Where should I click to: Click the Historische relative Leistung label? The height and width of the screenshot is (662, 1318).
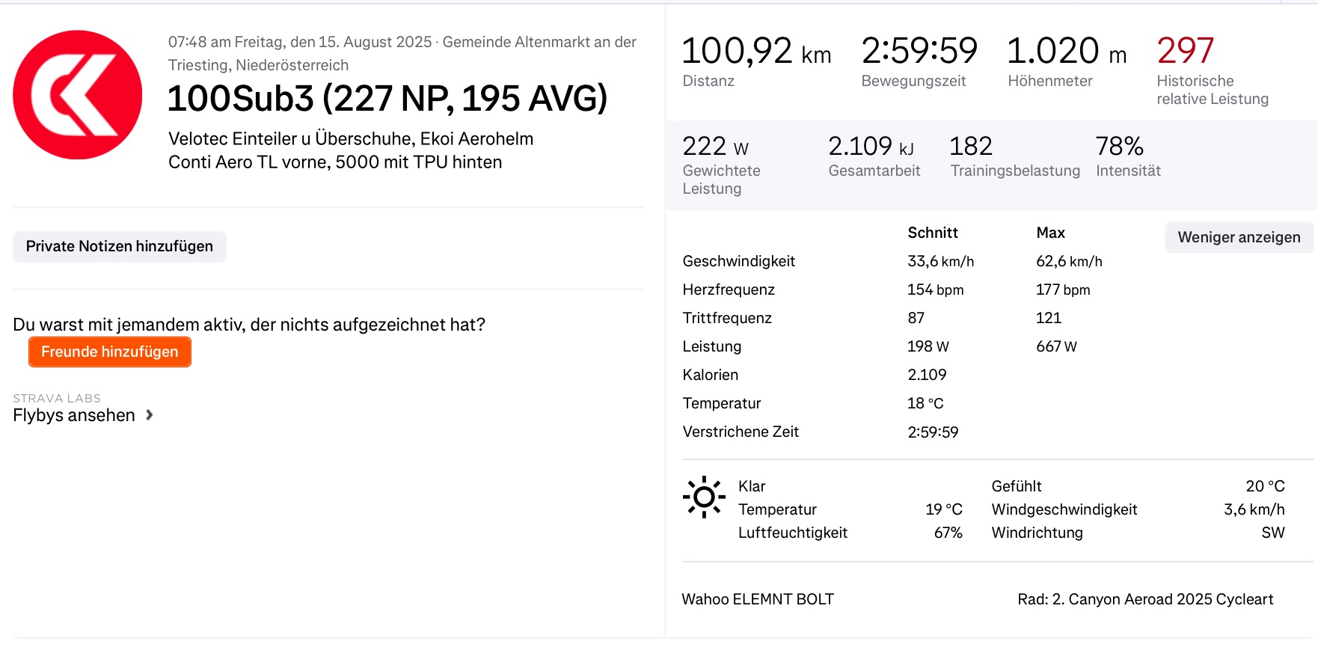(x=1212, y=90)
